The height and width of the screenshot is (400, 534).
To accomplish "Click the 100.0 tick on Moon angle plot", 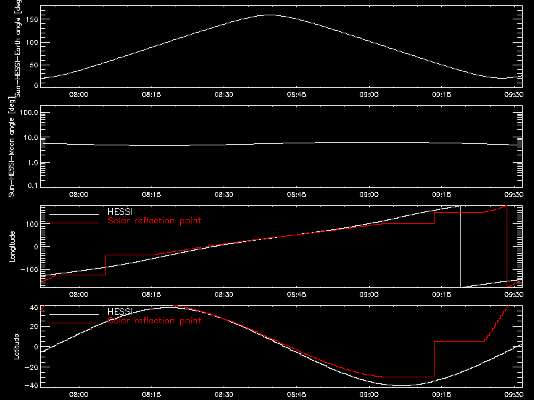I will 29,113.
